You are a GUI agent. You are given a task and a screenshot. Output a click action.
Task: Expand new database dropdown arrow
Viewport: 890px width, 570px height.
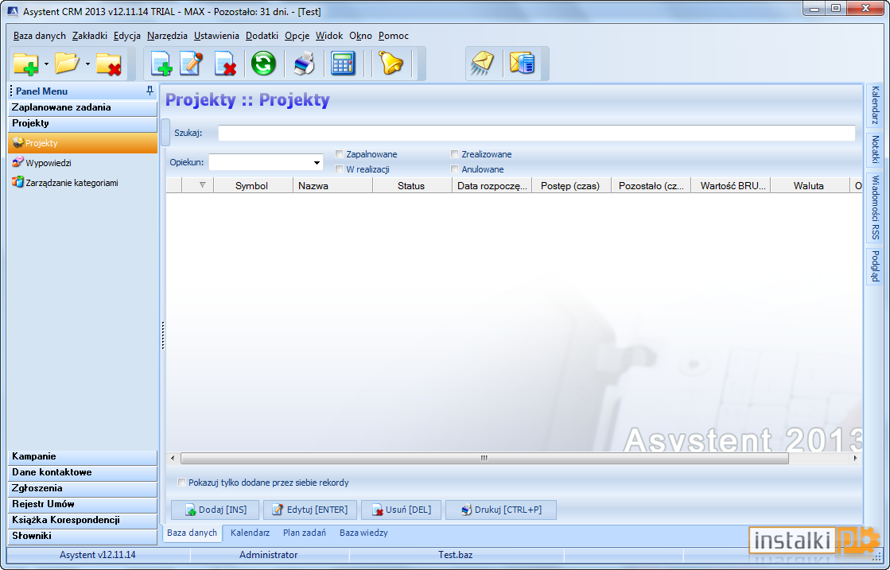pyautogui.click(x=46, y=64)
